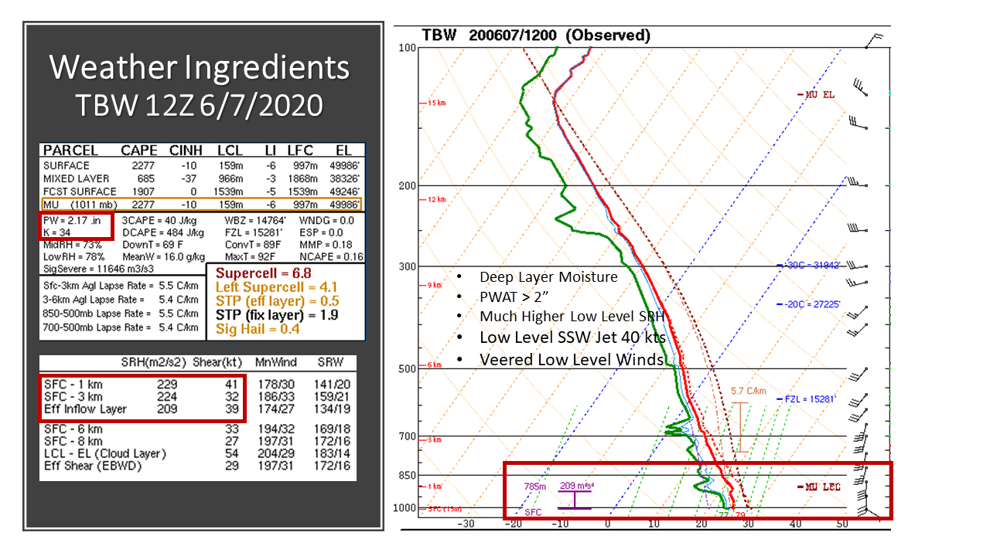Viewport: 990px width, 556px height.
Task: Select the "MMP = 0.18" entry
Action: [326, 244]
